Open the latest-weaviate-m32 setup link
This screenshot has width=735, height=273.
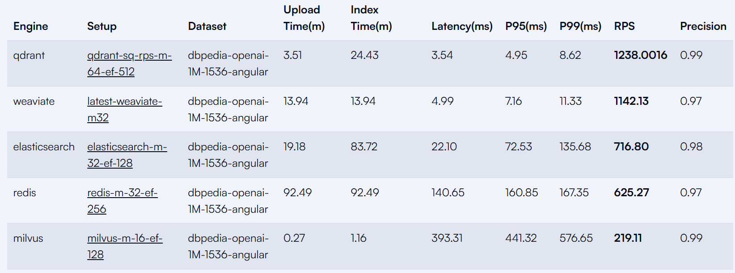(125, 109)
